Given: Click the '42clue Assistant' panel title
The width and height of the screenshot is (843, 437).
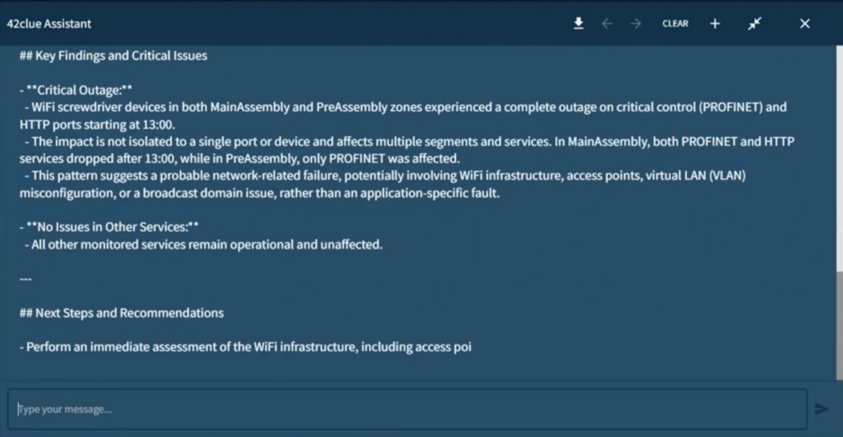Looking at the screenshot, I should [x=49, y=24].
